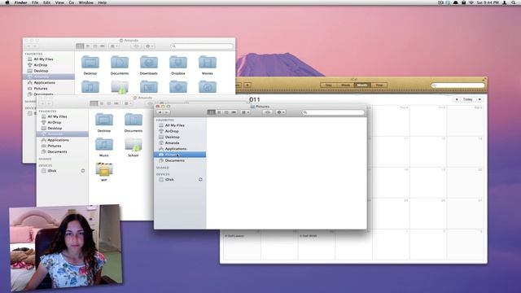521x293 pixels.
Task: Switch iCal to Week view
Action: click(345, 85)
